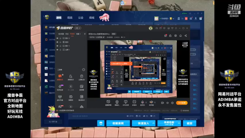Image resolution: width=245 pixels, height=138 pixels.
Task: Click the live preview canvas
Action: pos(138,69)
